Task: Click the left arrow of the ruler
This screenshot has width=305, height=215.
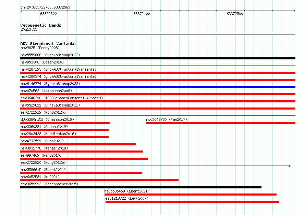Action: pos(21,11)
